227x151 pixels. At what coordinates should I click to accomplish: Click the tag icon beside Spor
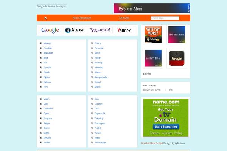click(92, 99)
